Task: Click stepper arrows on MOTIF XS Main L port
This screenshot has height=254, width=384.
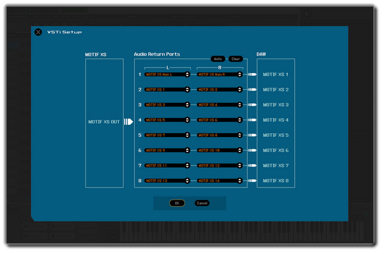Action: [x=187, y=75]
